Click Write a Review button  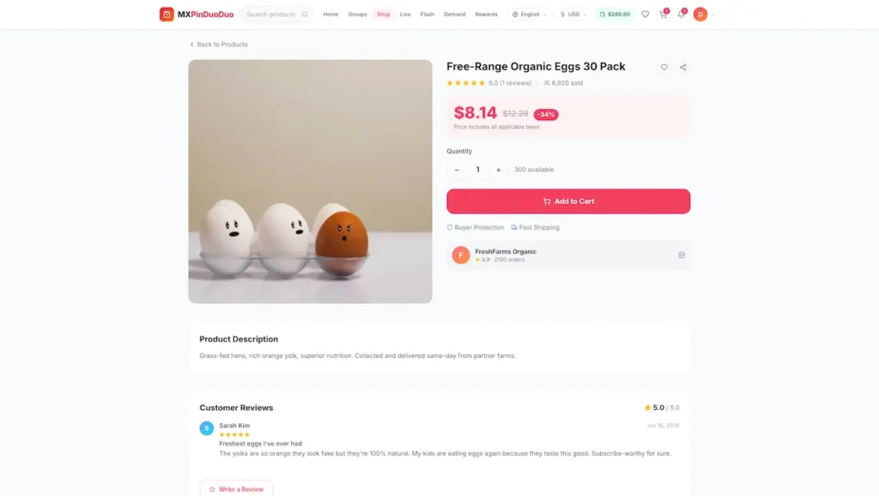click(236, 489)
